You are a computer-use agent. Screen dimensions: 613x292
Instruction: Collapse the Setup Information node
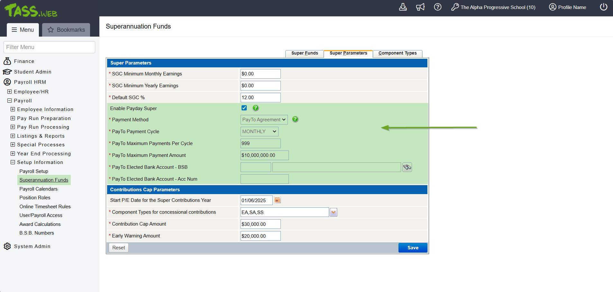click(x=13, y=162)
